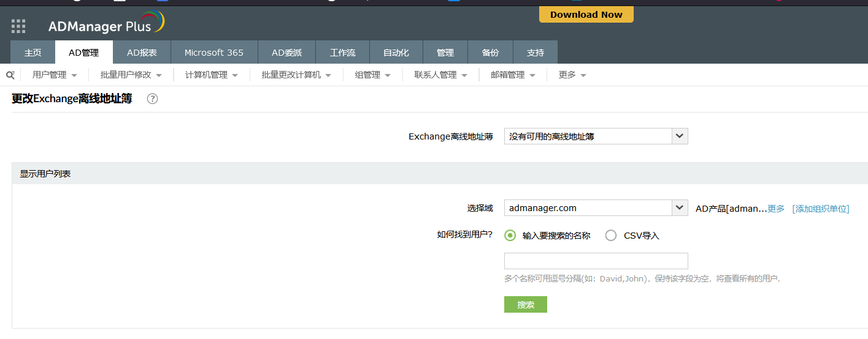Click the 显示用户列表 section header

point(440,174)
